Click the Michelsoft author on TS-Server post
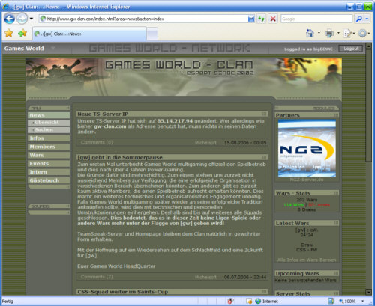The width and height of the screenshot is (375, 306). coord(205,143)
